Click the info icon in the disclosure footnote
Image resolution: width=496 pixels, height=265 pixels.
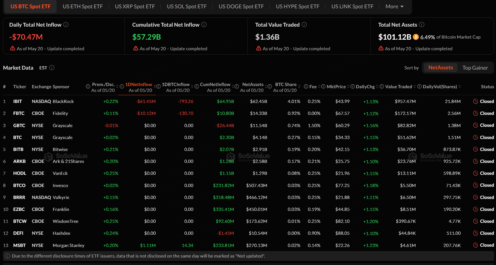pyautogui.click(x=7, y=256)
